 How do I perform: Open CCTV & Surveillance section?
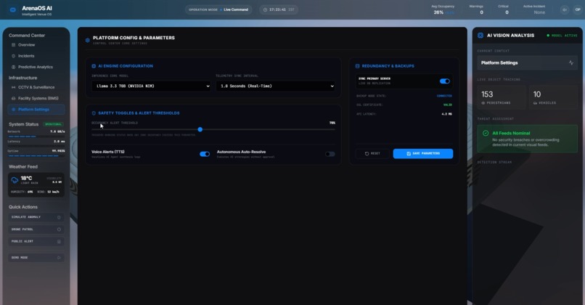36,87
